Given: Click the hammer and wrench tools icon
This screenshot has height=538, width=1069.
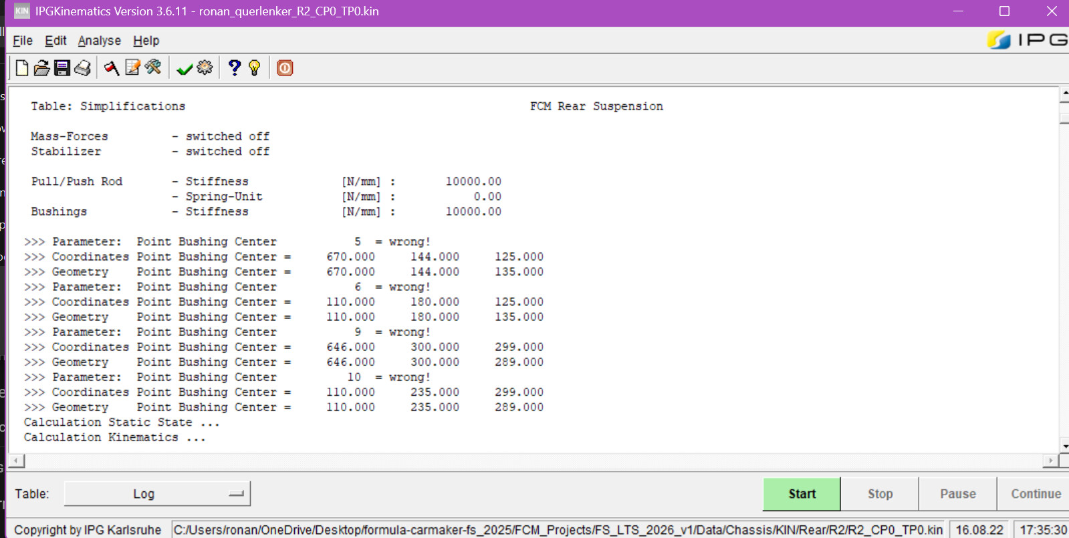Looking at the screenshot, I should click(x=153, y=68).
